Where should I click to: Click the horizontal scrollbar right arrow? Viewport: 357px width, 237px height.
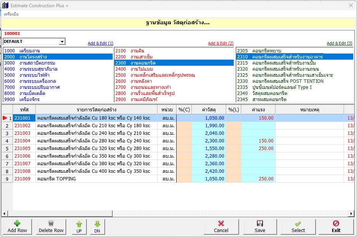coord(351,214)
